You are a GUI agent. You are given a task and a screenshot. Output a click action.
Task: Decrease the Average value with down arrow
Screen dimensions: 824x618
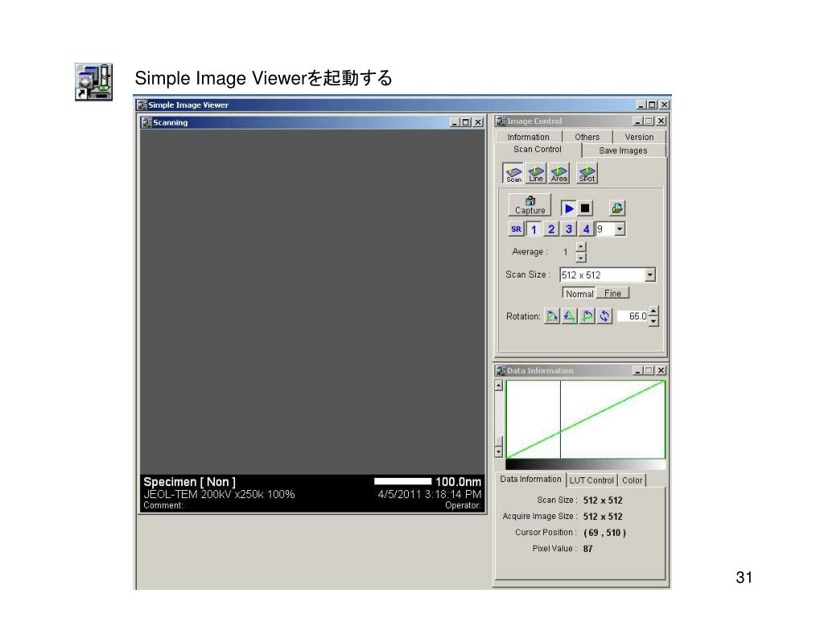coord(580,257)
